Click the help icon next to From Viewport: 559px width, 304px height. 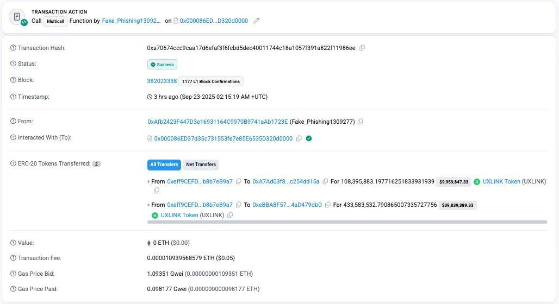click(13, 121)
